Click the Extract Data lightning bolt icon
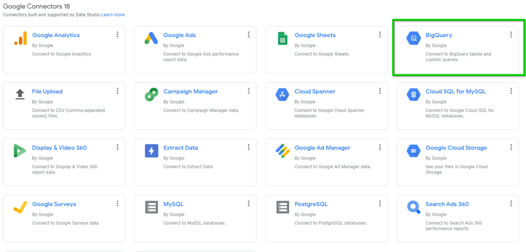 (151, 151)
